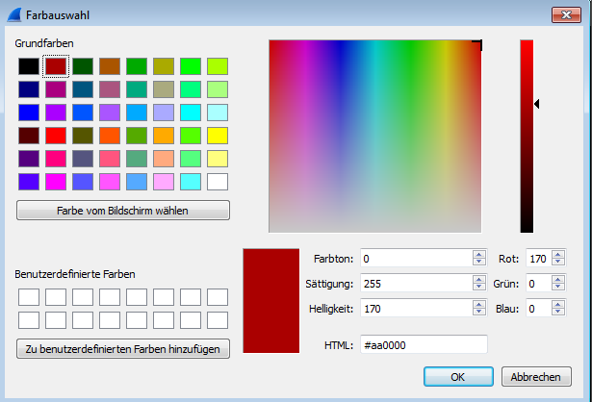The image size is (592, 402).
Task: Choose the pure yellow basic color swatch
Action: click(x=218, y=135)
